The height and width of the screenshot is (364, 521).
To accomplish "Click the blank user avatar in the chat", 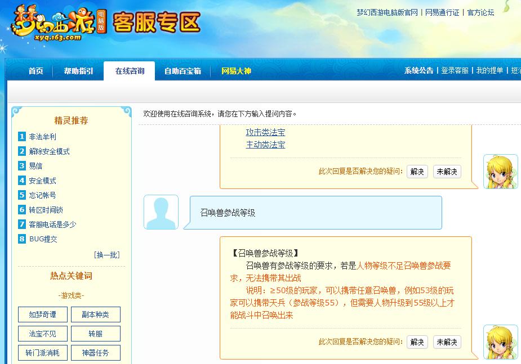I will (161, 212).
